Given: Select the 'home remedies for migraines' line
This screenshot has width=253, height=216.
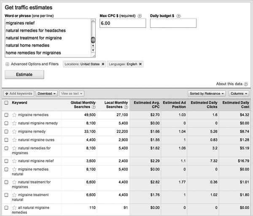Looking at the screenshot, I should (33, 53).
